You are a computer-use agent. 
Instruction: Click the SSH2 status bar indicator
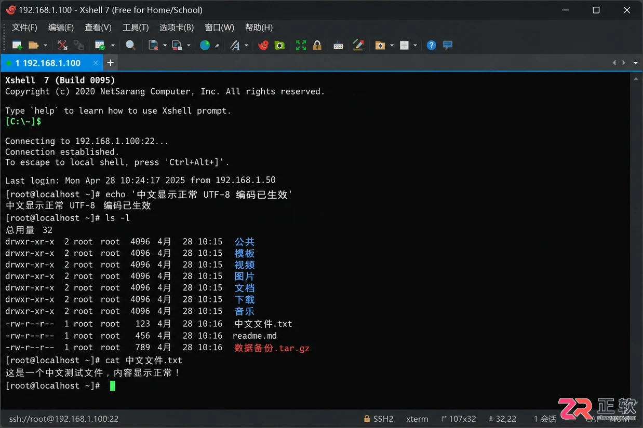[x=378, y=419]
